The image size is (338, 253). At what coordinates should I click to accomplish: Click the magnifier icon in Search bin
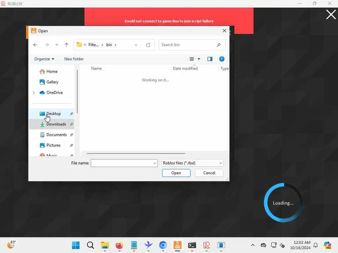(219, 45)
